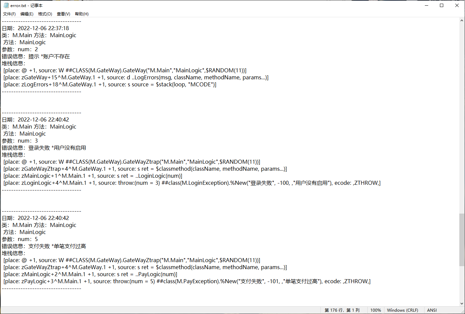Click the line containing zLoginLogic+4^M.Main.1
The height and width of the screenshot is (314, 465).
pos(192,183)
